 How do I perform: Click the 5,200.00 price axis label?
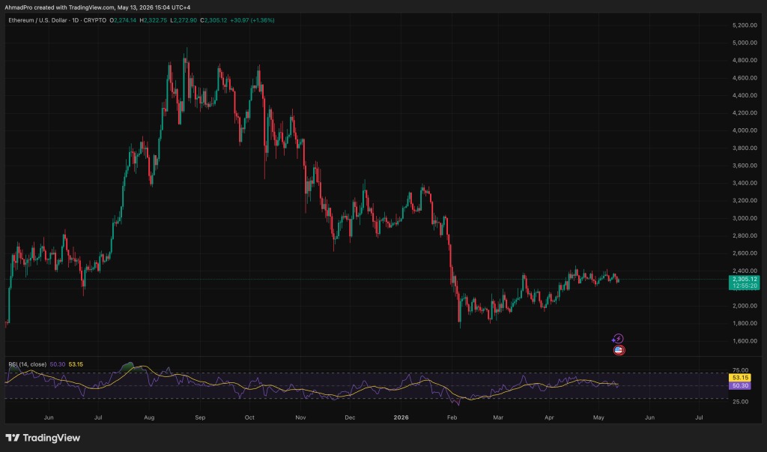(745, 25)
